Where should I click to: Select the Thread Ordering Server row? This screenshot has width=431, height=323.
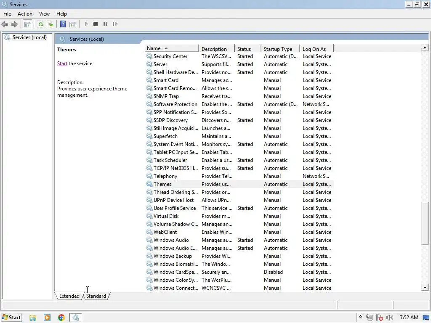[x=239, y=192]
